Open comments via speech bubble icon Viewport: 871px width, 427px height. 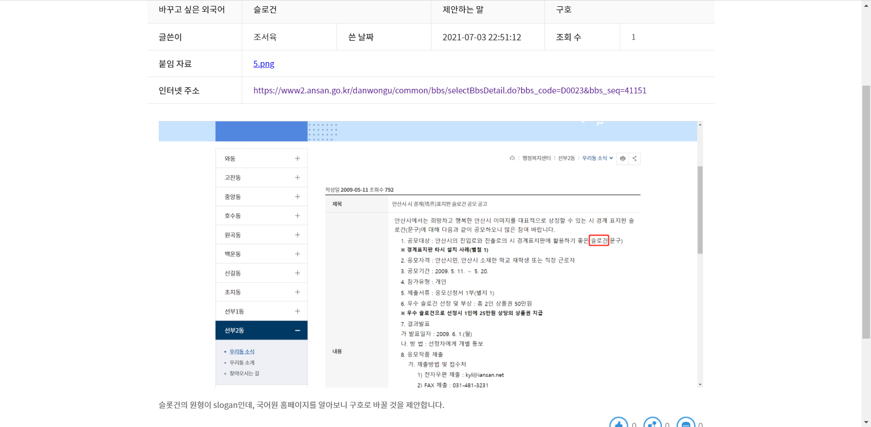click(x=685, y=423)
